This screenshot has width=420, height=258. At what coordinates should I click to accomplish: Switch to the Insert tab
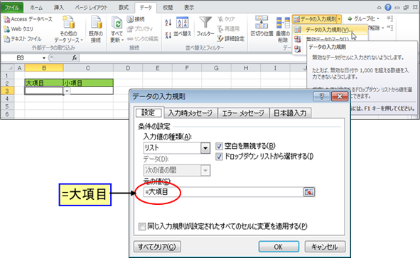click(59, 8)
